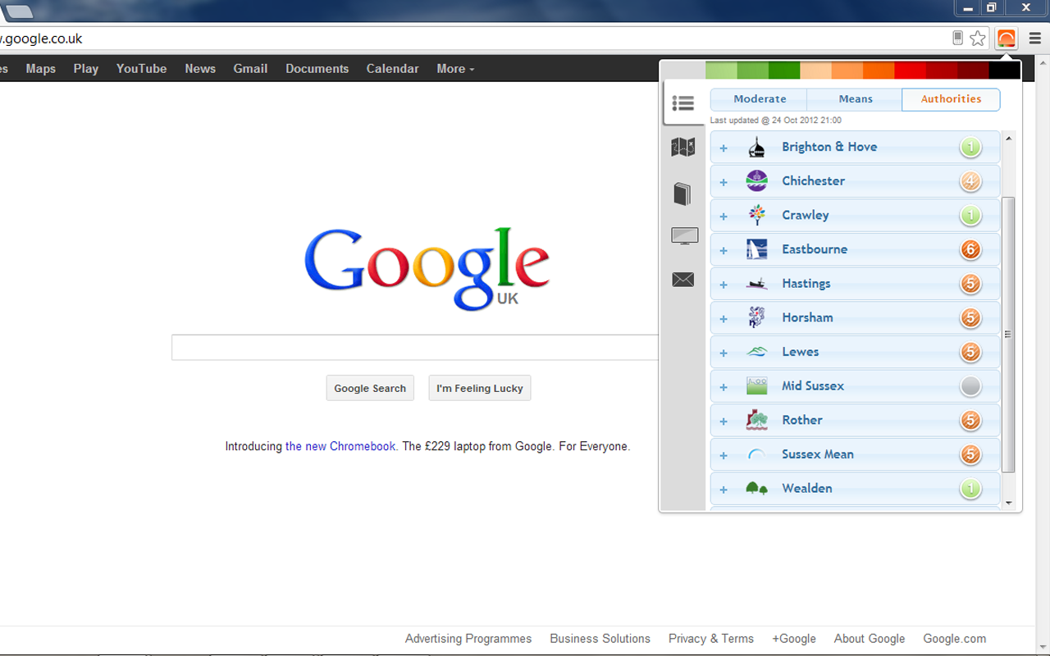Open Maps from the Google bar
Viewport: 1050px width, 656px height.
[40, 69]
